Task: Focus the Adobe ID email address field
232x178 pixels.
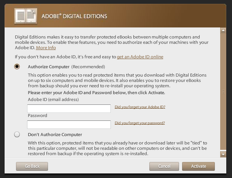Action: click(x=69, y=109)
